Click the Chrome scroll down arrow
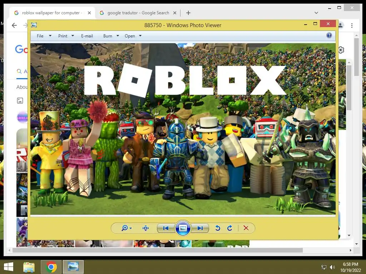This screenshot has height=274, width=366. point(356,244)
